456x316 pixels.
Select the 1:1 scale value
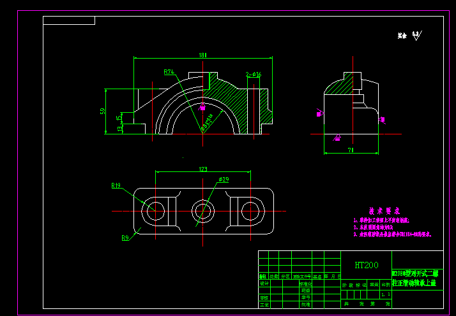pyautogui.click(x=386, y=294)
